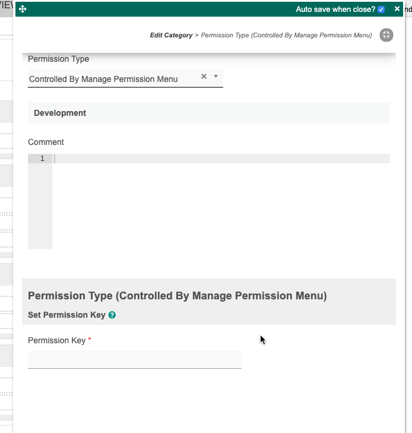Open the Set Permission Key help icon
This screenshot has width=412, height=433.
tap(112, 315)
